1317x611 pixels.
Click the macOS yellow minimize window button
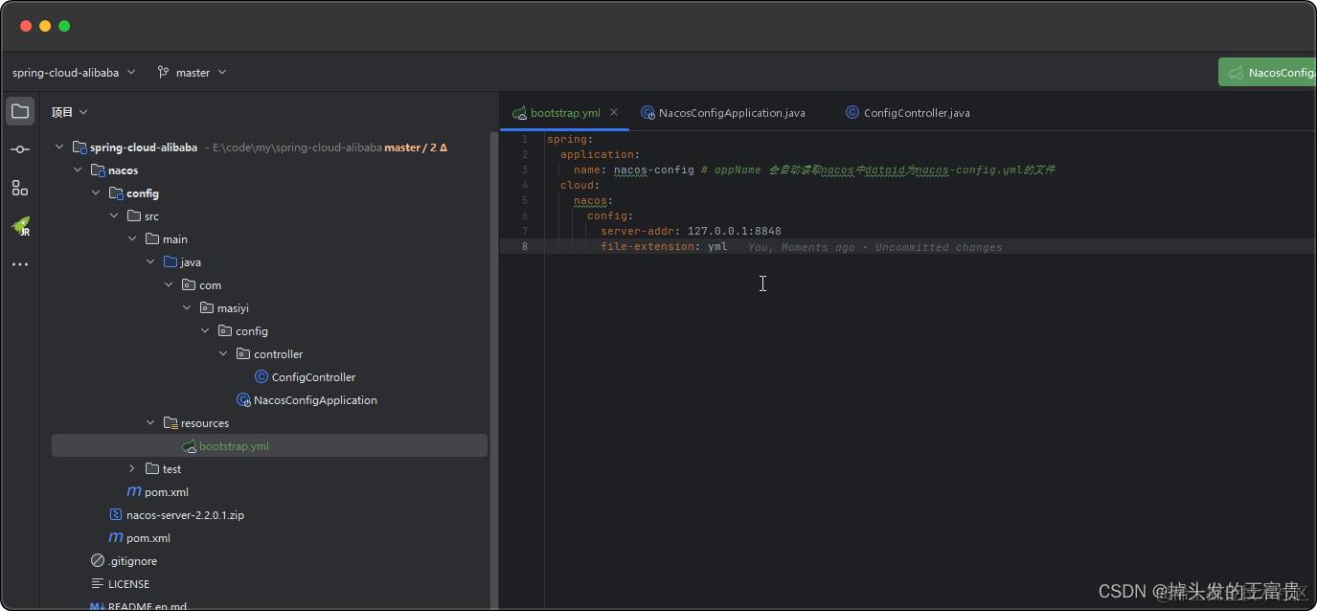point(45,26)
